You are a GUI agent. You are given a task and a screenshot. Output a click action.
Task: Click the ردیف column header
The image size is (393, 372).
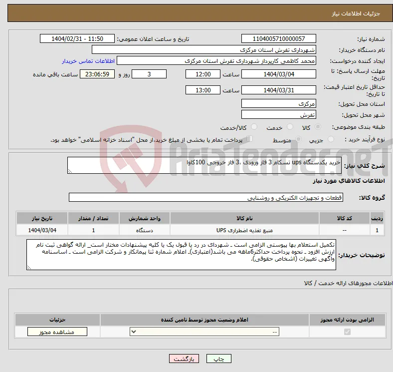click(x=377, y=218)
